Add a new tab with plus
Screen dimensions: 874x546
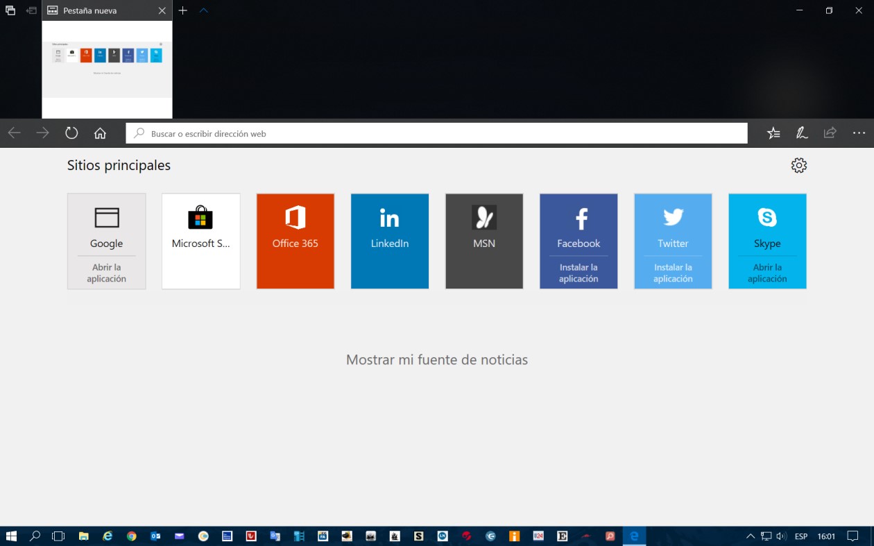pyautogui.click(x=183, y=10)
